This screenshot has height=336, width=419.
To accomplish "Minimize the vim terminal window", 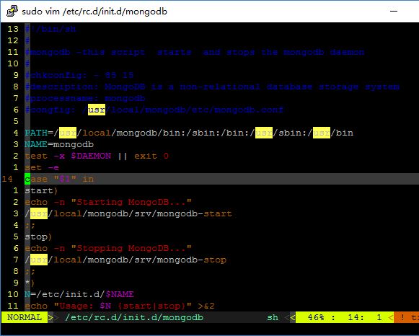I will pyautogui.click(x=394, y=11).
